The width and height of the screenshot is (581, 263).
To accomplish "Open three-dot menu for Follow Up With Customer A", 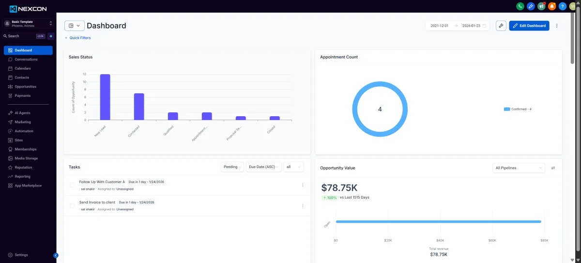I will 303,185.
